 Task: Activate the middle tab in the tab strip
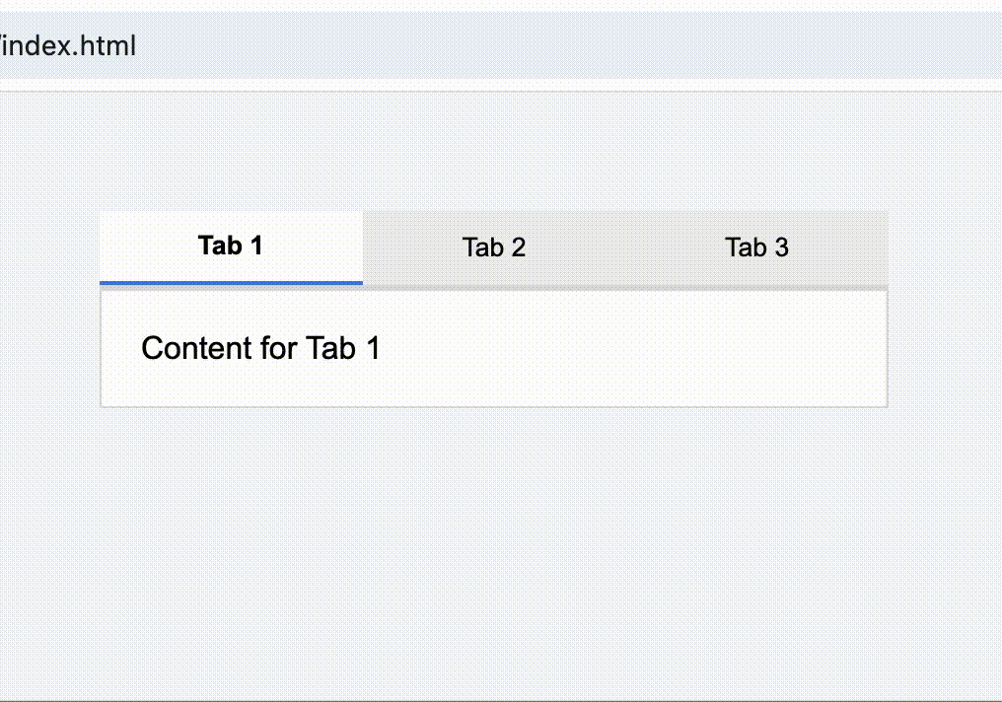click(x=494, y=247)
